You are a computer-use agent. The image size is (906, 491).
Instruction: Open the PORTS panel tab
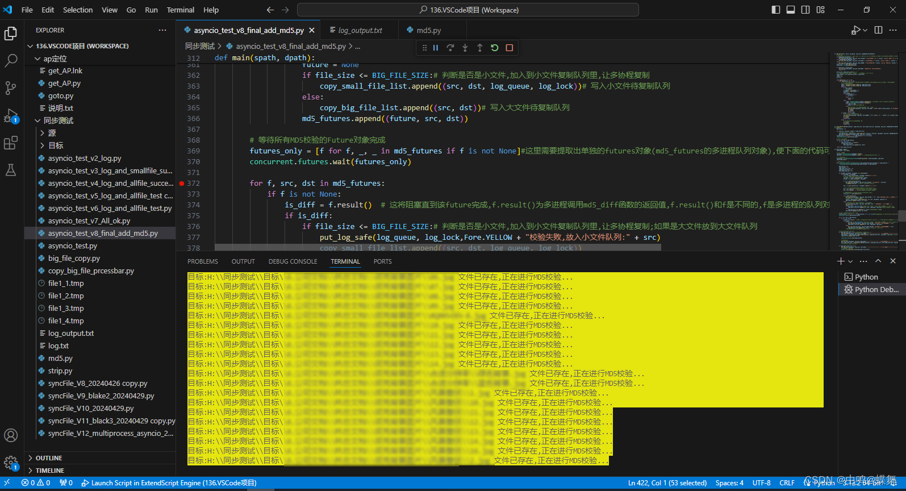tap(383, 261)
